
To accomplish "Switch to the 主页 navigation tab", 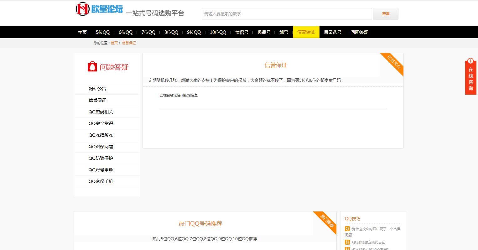I will [82, 32].
